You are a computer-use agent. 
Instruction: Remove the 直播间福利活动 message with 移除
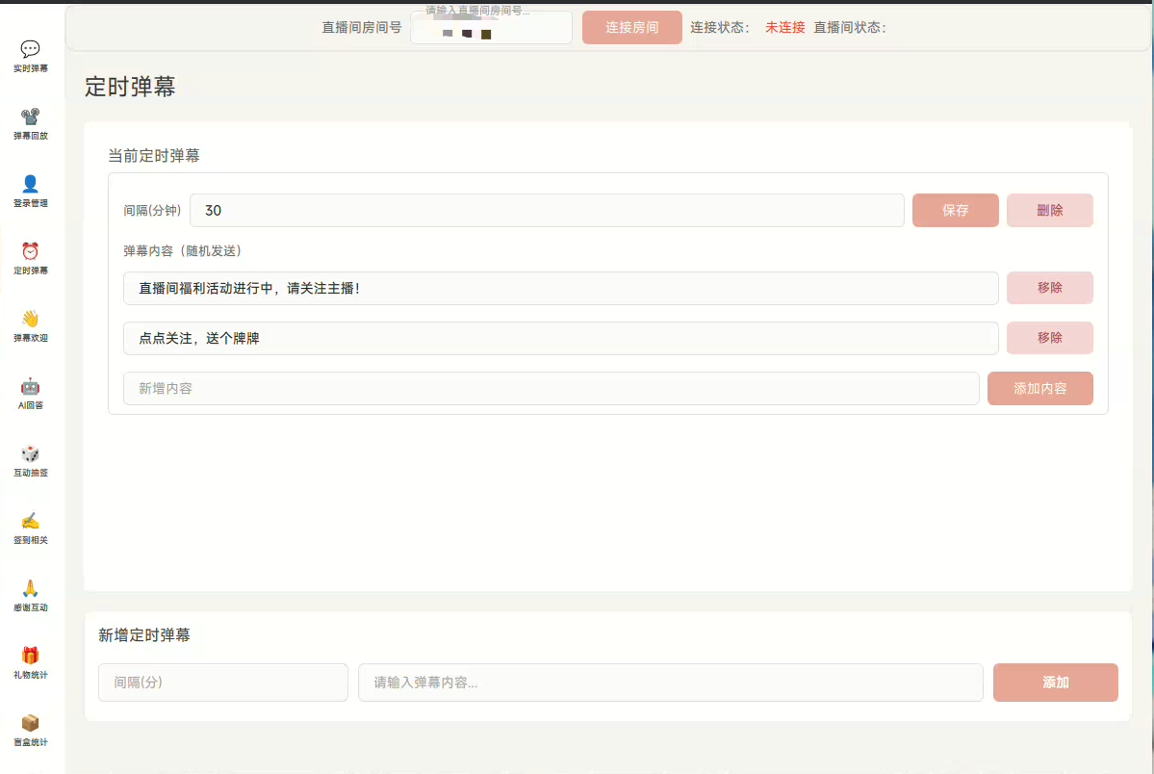point(1049,288)
